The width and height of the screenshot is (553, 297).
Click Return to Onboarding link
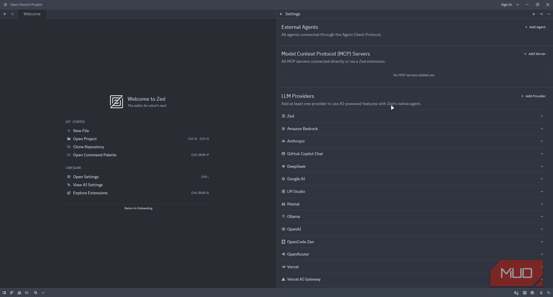(138, 208)
